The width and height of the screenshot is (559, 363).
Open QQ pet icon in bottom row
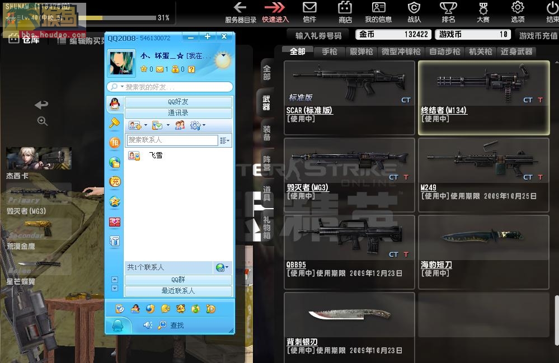[x=180, y=309]
